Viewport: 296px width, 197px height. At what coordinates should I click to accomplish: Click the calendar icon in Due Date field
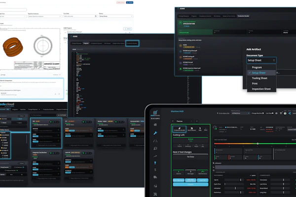coord(96,16)
